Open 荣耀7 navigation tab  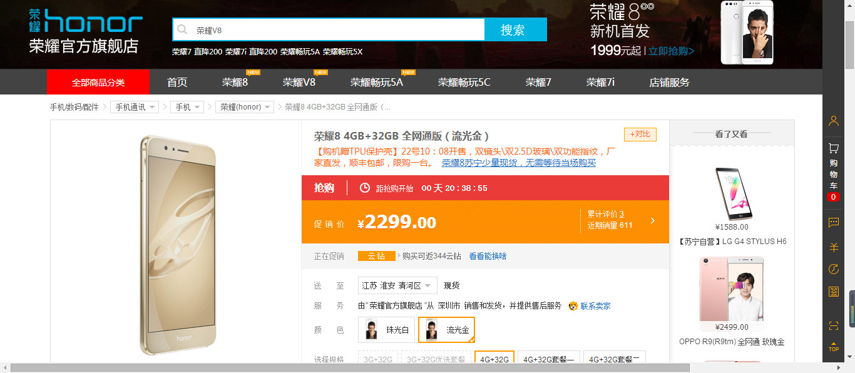coord(538,82)
